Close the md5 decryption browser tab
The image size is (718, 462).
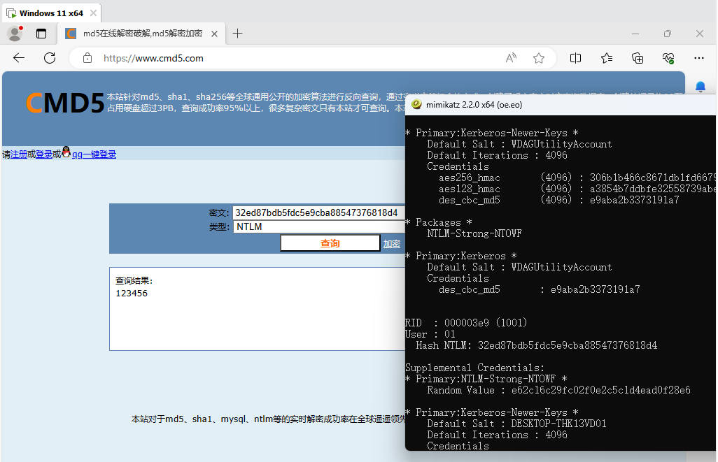pyautogui.click(x=214, y=34)
